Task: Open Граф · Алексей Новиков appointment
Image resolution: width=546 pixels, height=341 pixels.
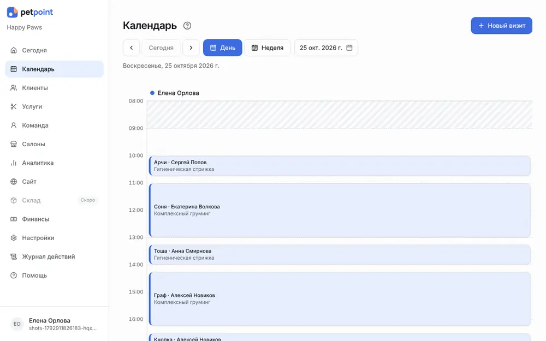Action: [x=340, y=299]
